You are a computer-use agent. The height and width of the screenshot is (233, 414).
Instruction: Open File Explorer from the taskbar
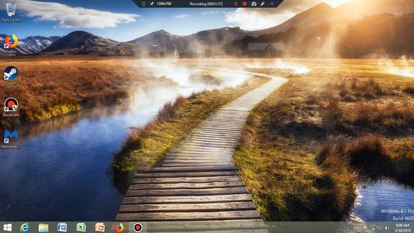[43, 227]
